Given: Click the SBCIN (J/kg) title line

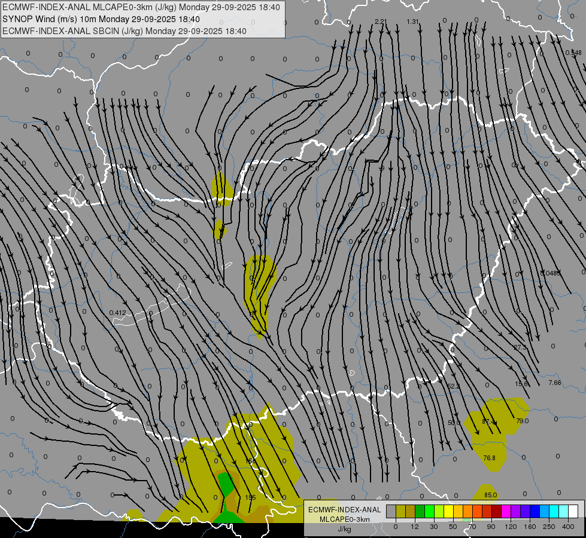Looking at the screenshot, I should 125,31.
